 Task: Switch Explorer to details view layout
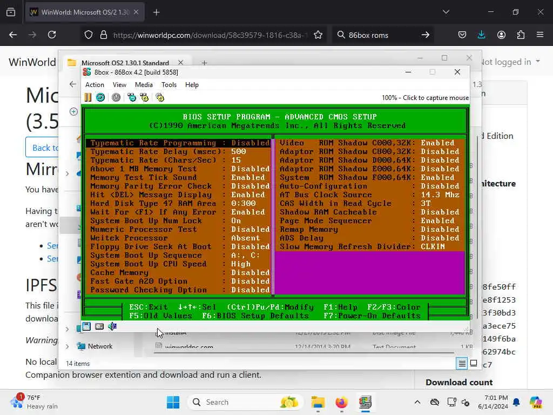462,363
